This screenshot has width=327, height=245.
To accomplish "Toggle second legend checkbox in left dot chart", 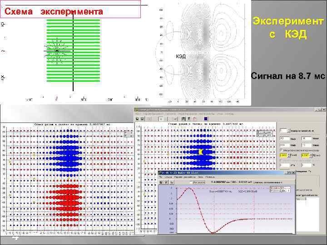I will pyautogui.click(x=125, y=136).
